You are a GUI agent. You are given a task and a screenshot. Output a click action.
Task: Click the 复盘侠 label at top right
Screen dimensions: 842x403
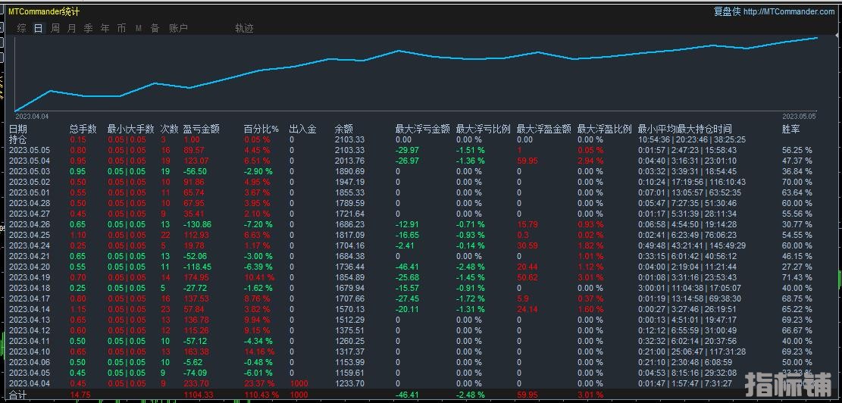pos(727,11)
